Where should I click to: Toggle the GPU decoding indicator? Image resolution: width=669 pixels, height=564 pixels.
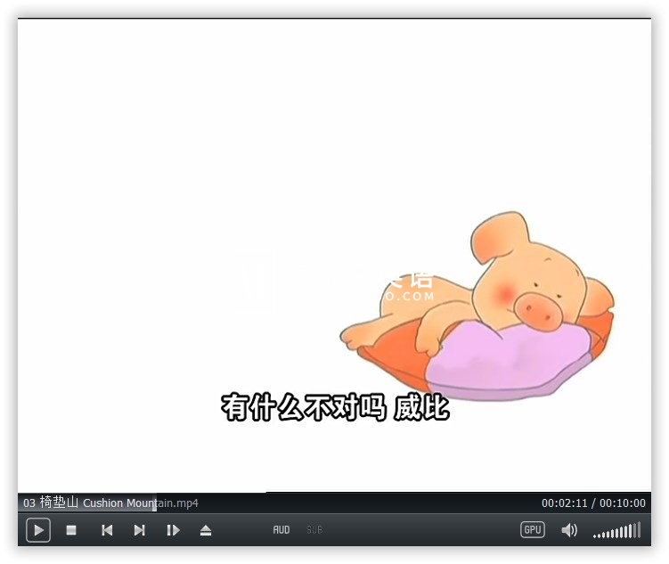click(x=533, y=530)
